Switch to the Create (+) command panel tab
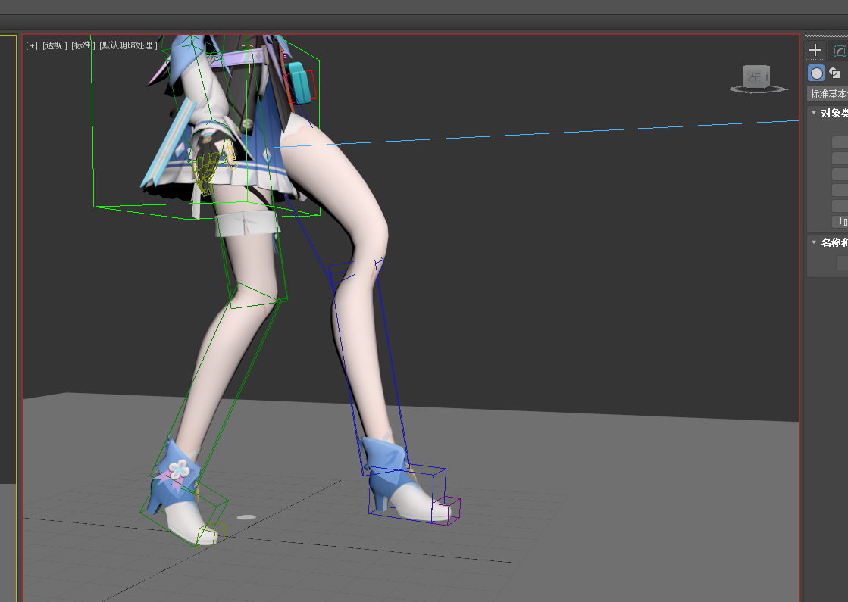The height and width of the screenshot is (602, 848). click(x=815, y=51)
